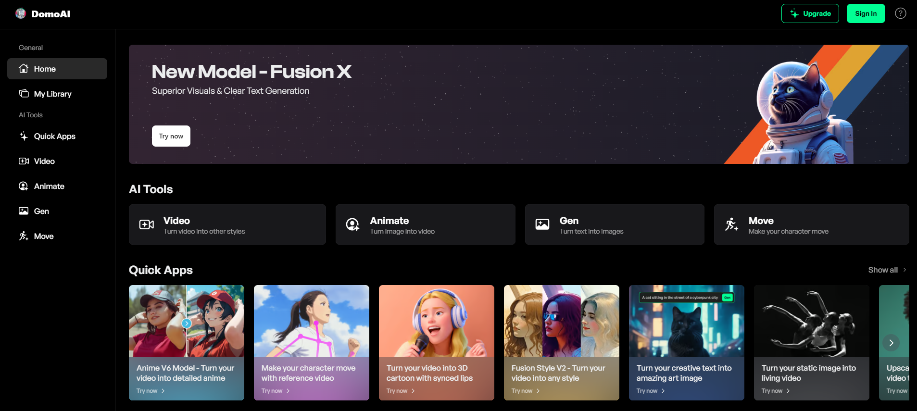Click the DomoAI logo icon

pos(21,13)
